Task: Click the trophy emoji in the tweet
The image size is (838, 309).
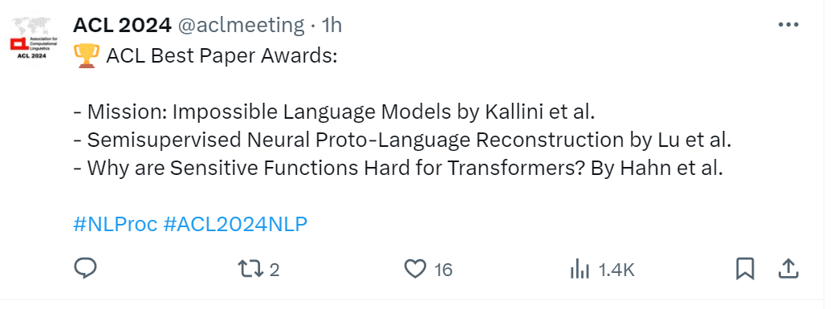Action: [86, 55]
